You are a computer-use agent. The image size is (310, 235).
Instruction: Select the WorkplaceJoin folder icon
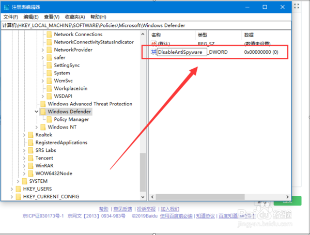click(49, 88)
